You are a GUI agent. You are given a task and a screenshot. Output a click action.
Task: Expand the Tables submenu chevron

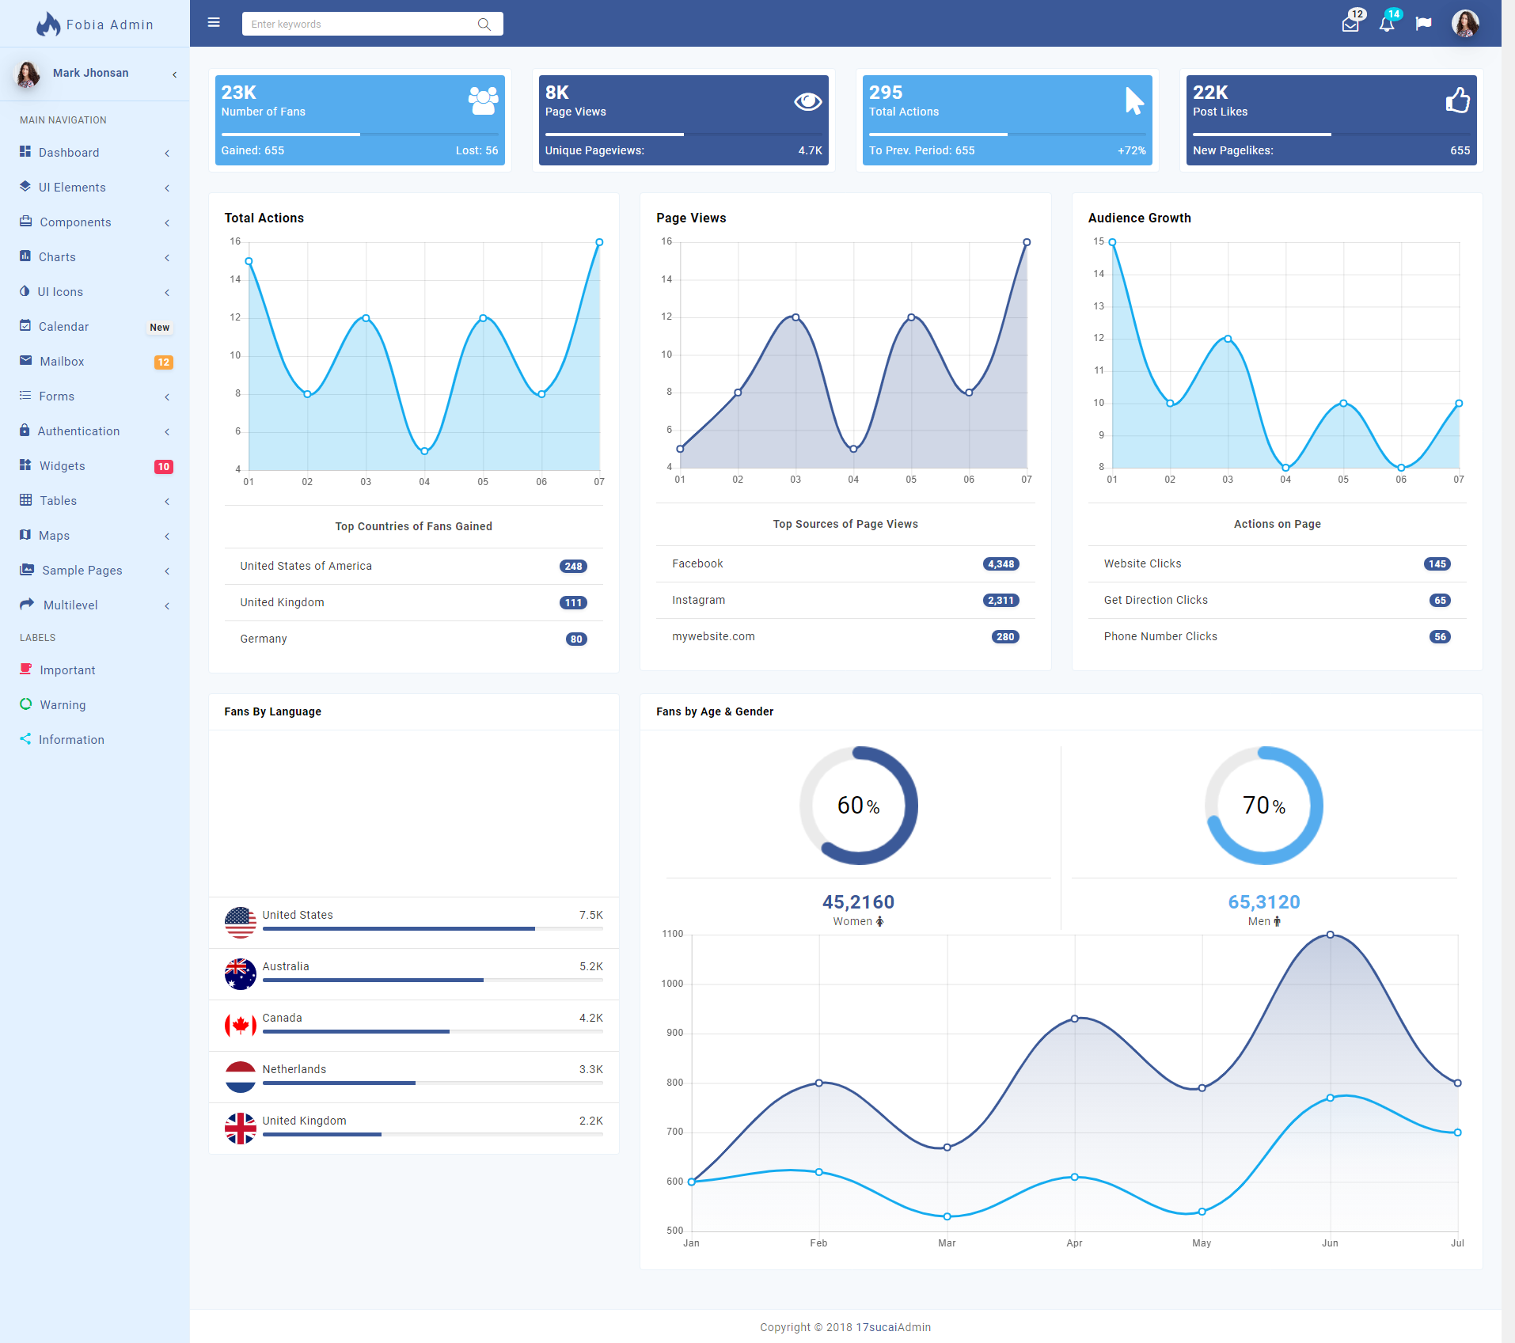[x=167, y=501]
